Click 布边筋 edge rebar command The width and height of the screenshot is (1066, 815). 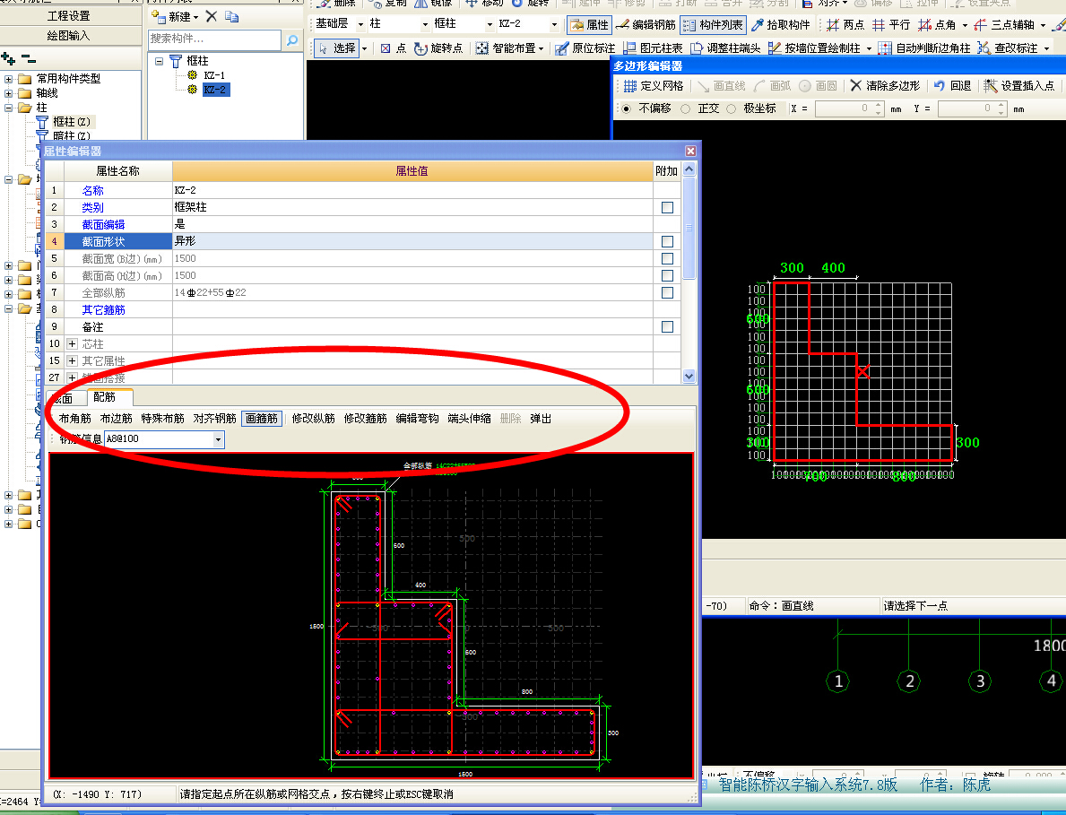point(117,419)
